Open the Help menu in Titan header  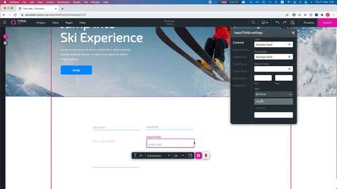(x=82, y=23)
